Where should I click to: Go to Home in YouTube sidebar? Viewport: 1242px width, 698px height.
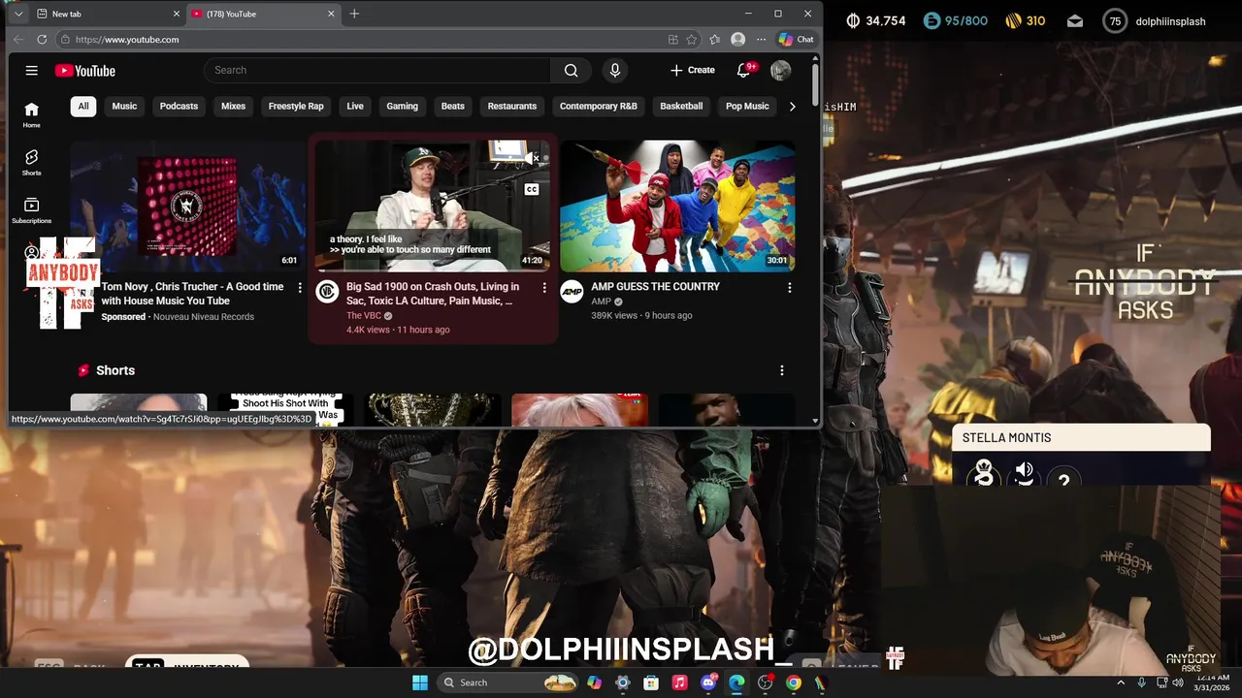[x=32, y=114]
